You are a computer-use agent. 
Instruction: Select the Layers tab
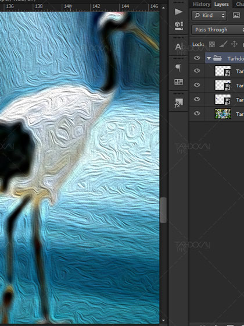coord(221,5)
